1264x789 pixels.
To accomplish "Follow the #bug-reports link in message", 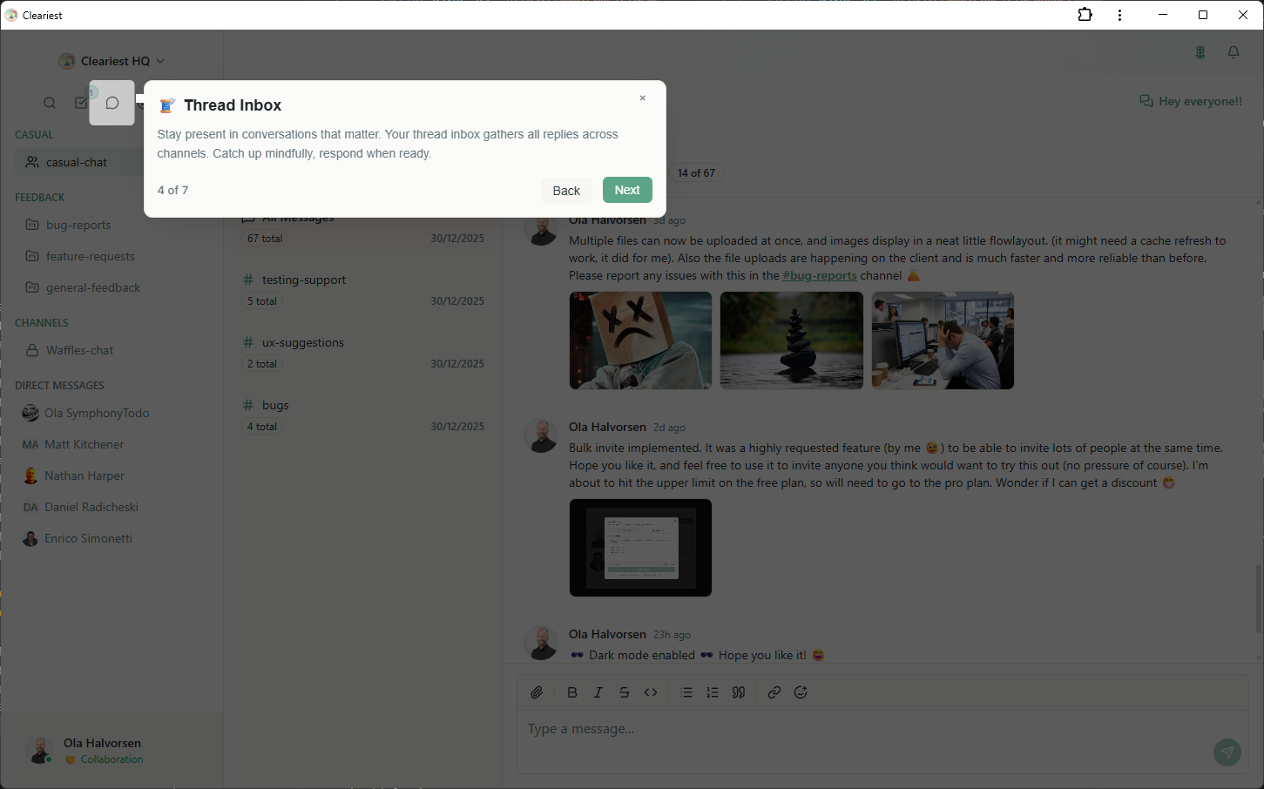I will pos(820,275).
